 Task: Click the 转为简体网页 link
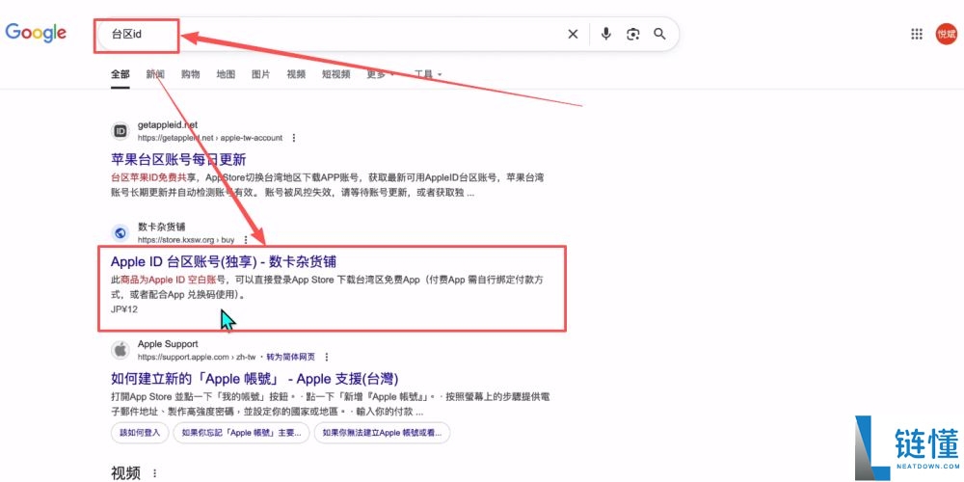291,357
